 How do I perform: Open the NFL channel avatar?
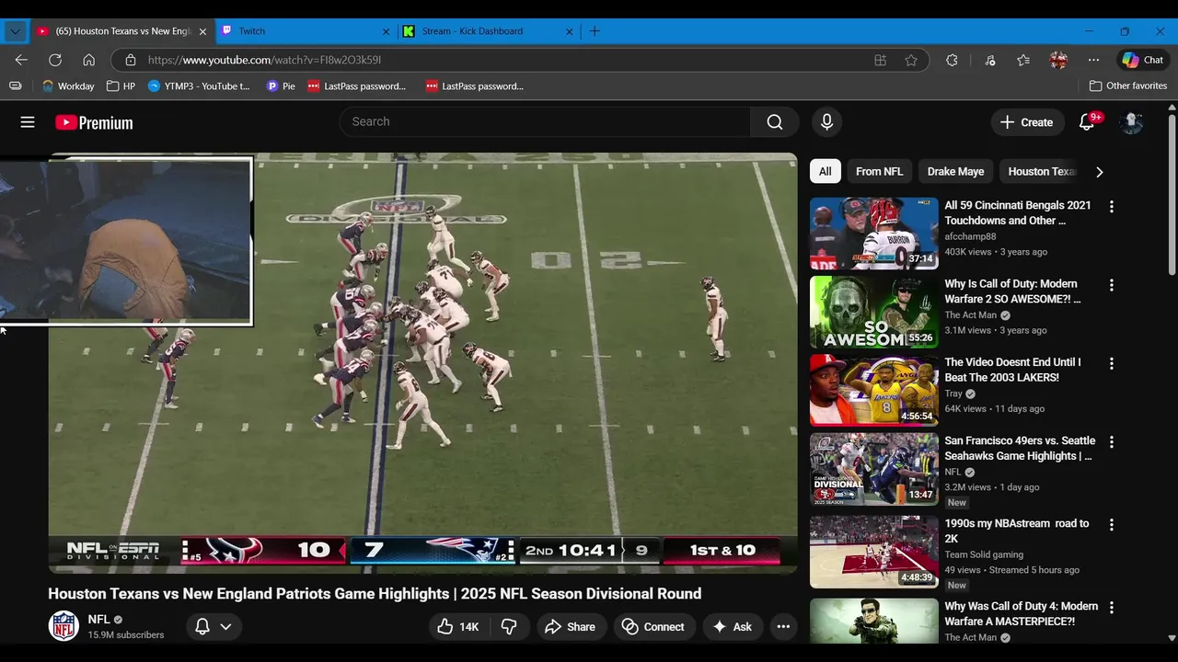(64, 626)
